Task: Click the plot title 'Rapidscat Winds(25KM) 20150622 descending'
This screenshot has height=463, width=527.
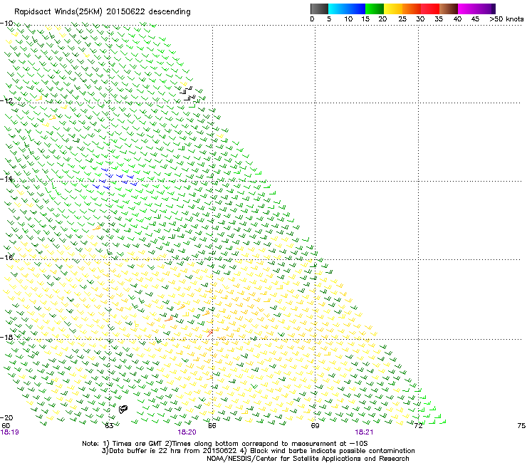Action: pyautogui.click(x=102, y=12)
